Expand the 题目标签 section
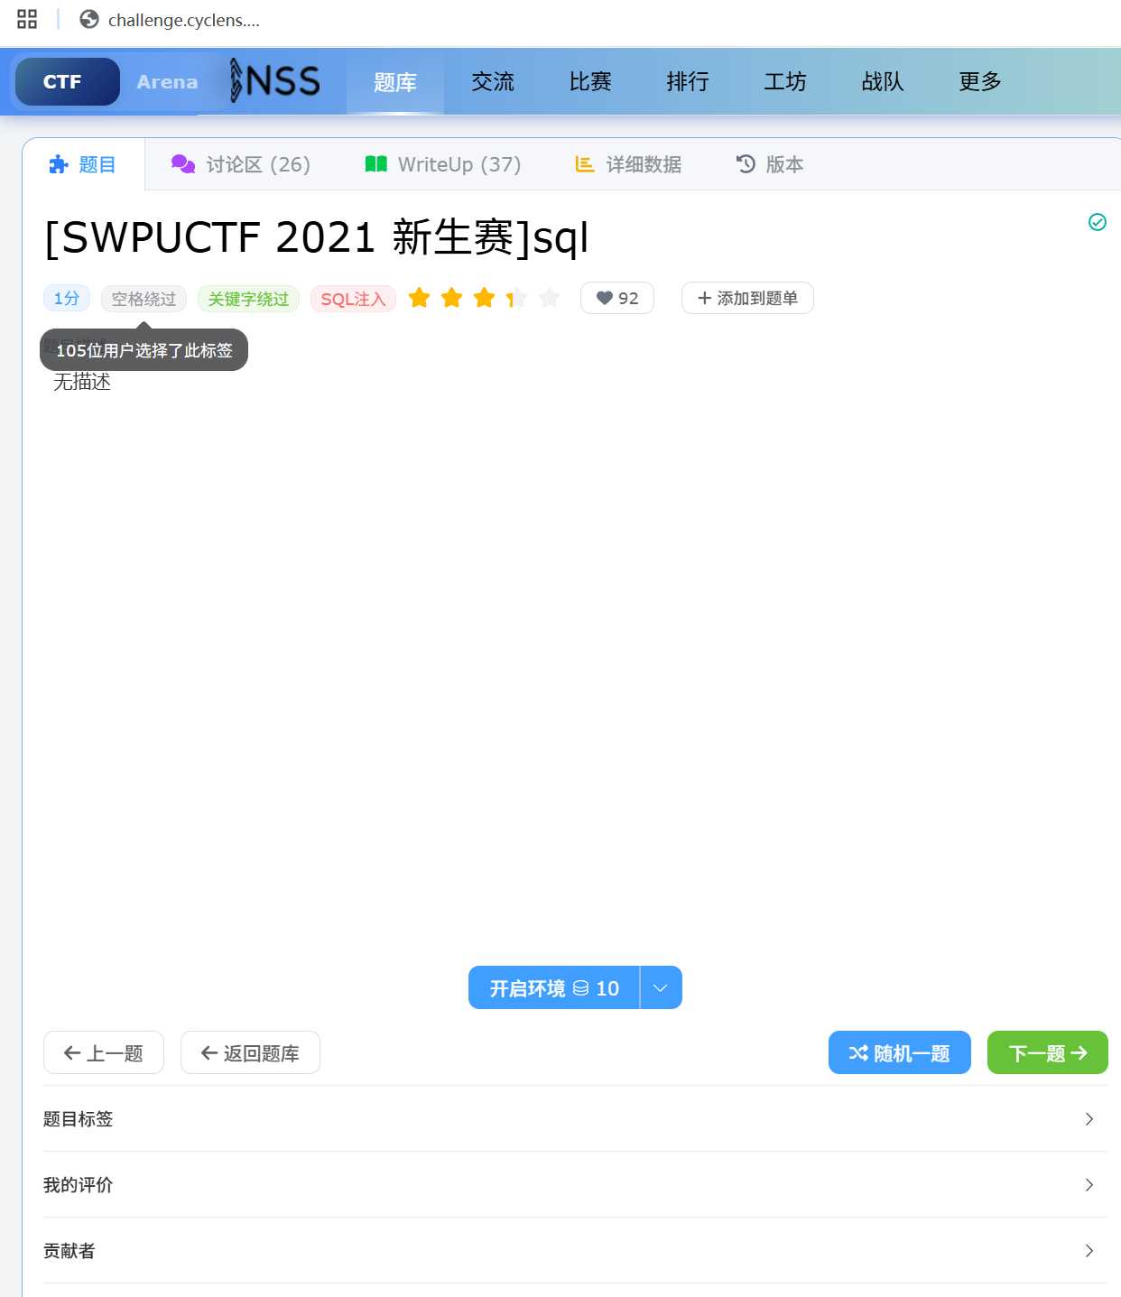1121x1297 pixels. [575, 1118]
